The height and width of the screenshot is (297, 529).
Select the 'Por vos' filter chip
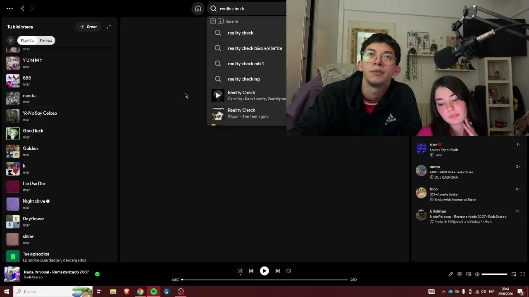point(46,40)
